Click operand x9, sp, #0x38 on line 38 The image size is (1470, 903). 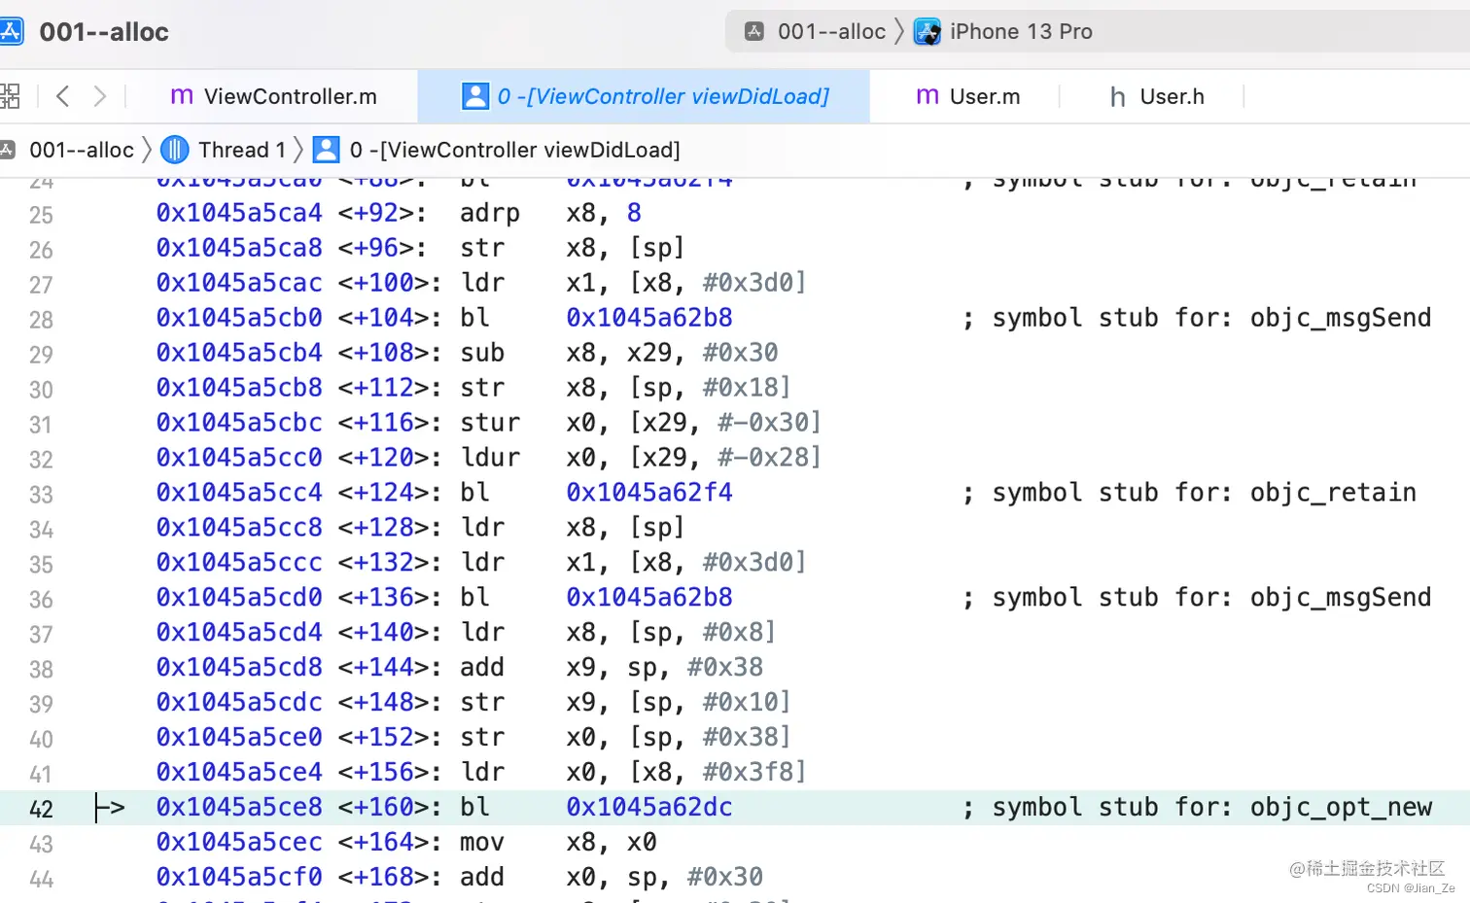665,667
